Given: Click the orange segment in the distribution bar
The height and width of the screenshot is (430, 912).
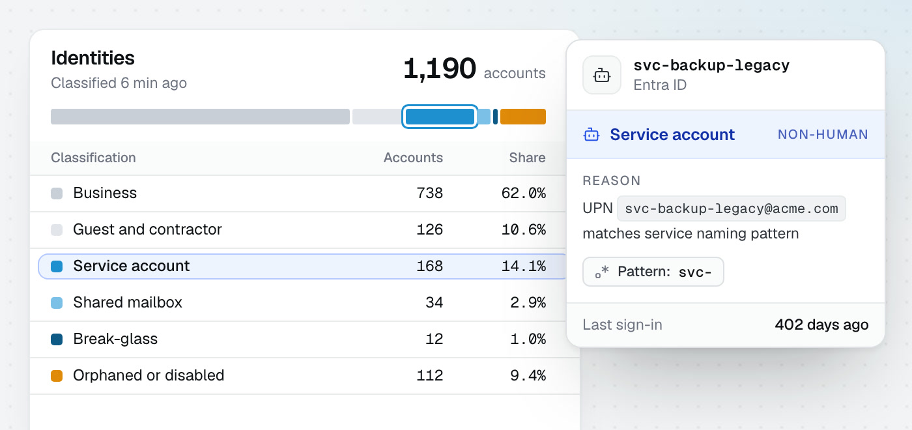Looking at the screenshot, I should (523, 117).
